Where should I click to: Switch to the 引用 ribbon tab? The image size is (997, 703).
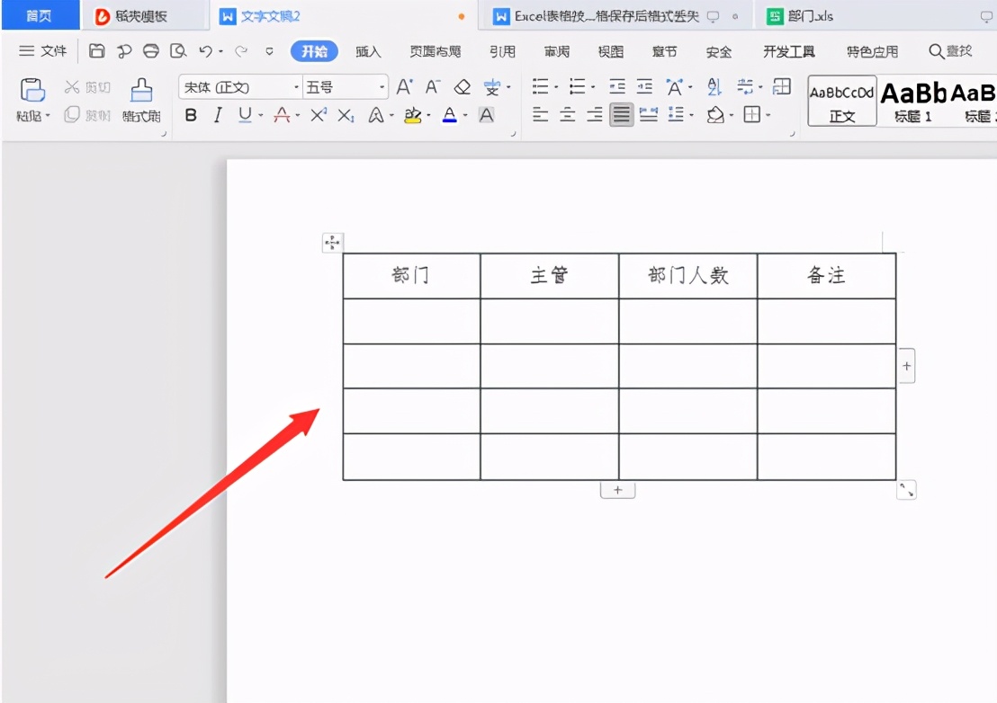[502, 51]
